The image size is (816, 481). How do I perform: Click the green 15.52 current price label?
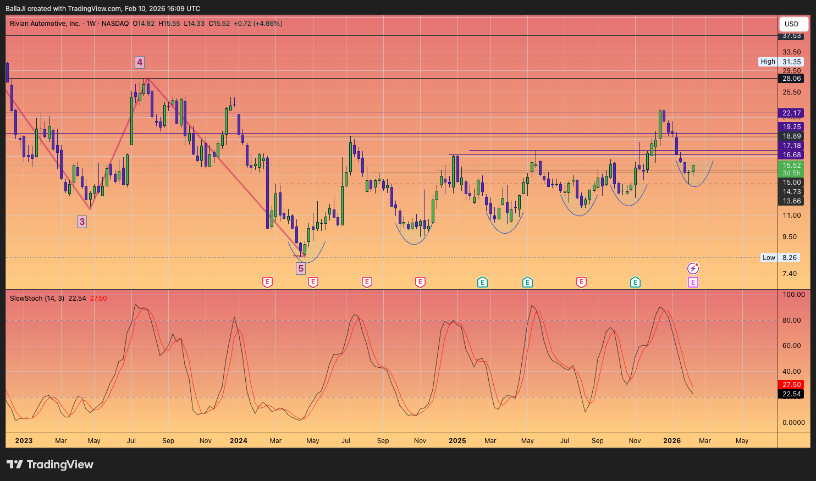pyautogui.click(x=792, y=165)
